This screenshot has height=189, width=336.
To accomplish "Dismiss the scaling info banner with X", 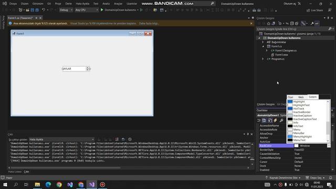I will click(x=251, y=23).
